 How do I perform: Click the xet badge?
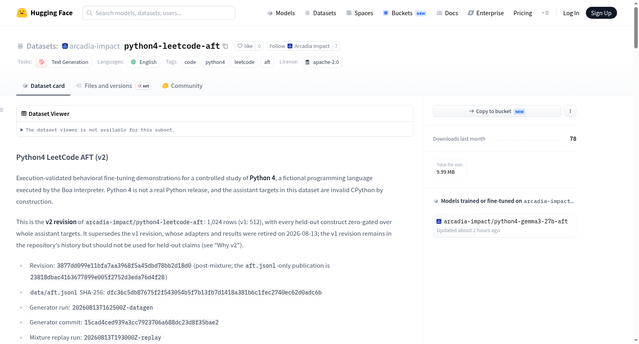pyautogui.click(x=143, y=86)
